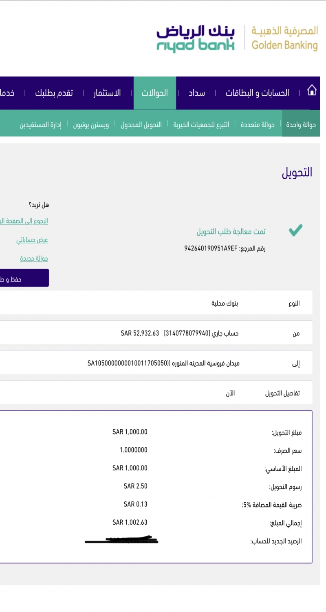Switch to حوالة واحدة tab
Screen dimensions: 326x612
tap(301, 124)
